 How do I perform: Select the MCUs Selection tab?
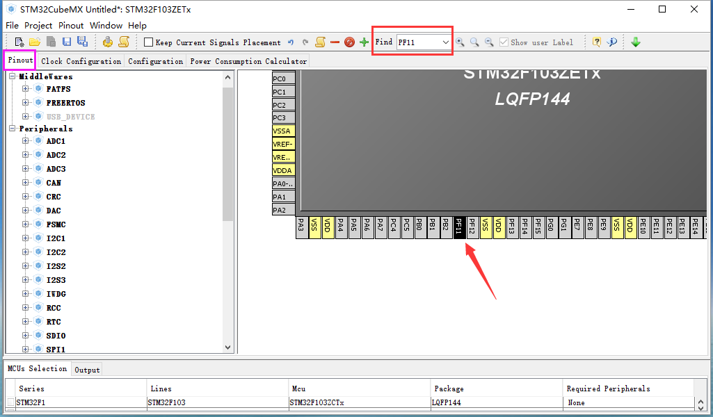[38, 368]
